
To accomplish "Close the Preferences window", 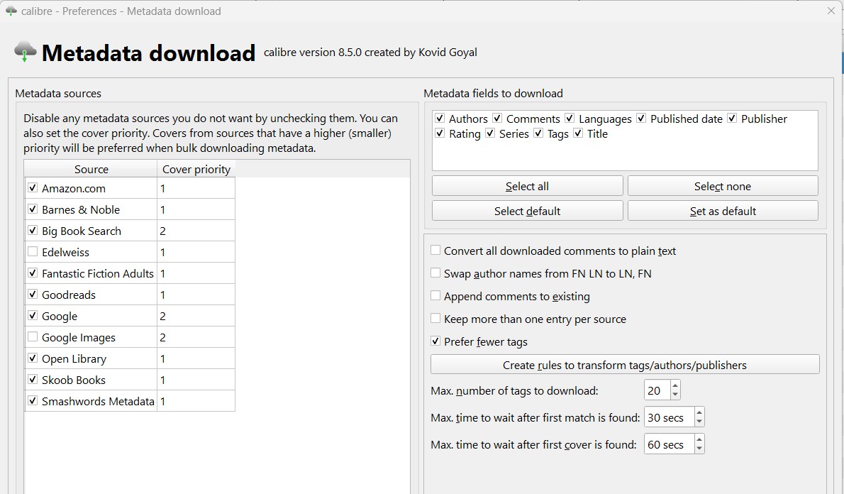I will click(x=831, y=11).
